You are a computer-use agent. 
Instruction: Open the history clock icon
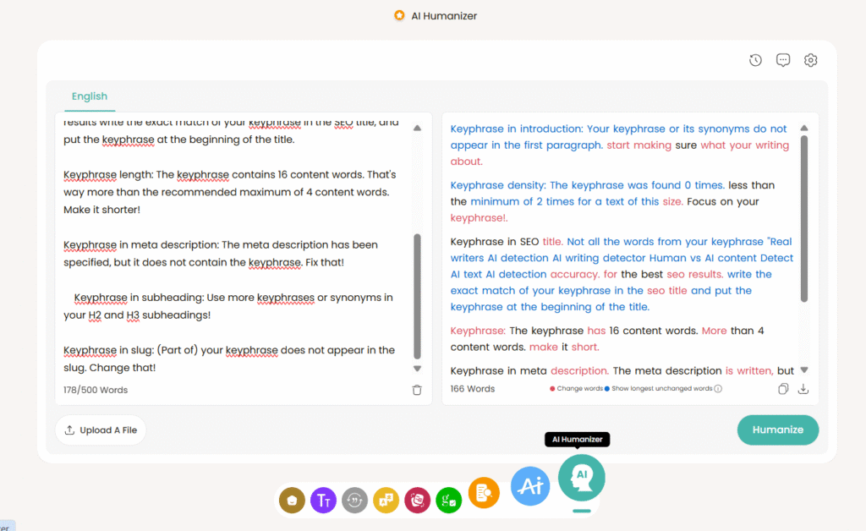[x=754, y=60]
